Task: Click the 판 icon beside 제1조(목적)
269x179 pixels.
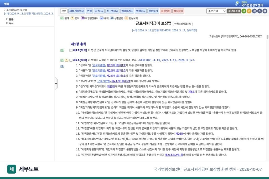Action: click(x=62, y=50)
